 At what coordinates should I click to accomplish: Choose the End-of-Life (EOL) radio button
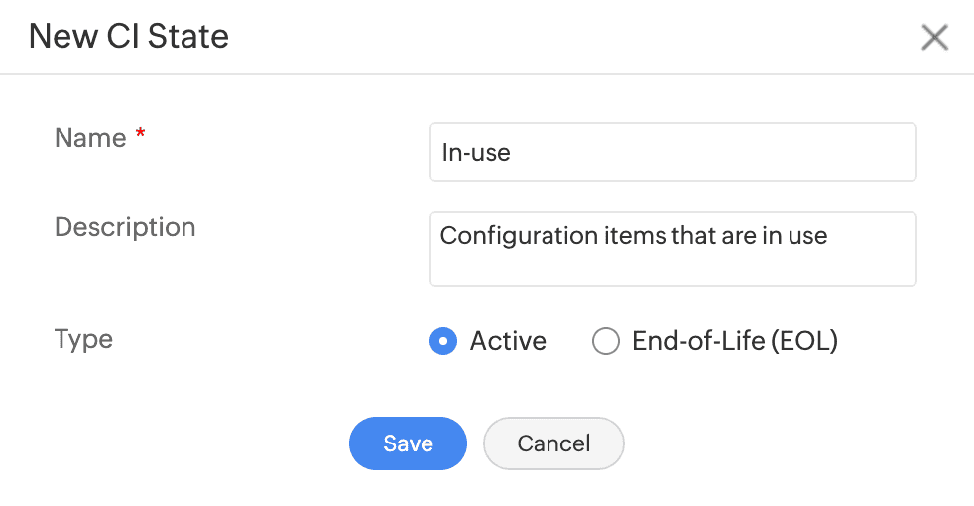(605, 341)
